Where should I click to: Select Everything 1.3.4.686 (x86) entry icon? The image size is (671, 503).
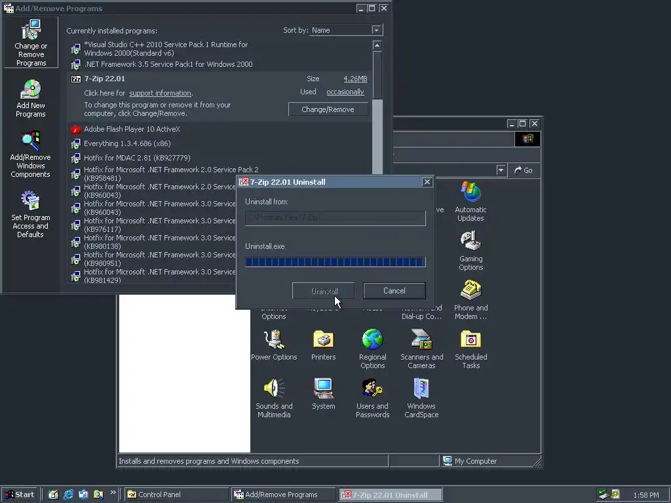pyautogui.click(x=76, y=143)
